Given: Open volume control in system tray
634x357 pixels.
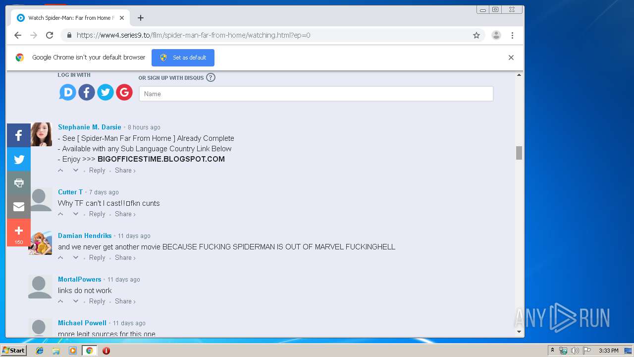Looking at the screenshot, I should pos(575,351).
